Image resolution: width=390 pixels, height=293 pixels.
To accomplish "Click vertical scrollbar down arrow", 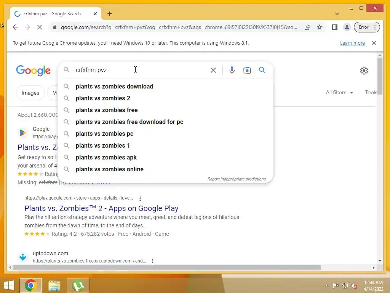I will (380, 261).
